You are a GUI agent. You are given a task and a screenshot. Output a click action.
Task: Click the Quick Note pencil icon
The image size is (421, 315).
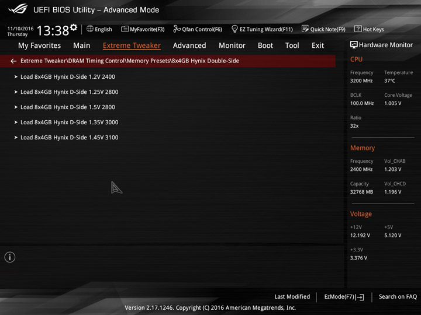click(305, 29)
